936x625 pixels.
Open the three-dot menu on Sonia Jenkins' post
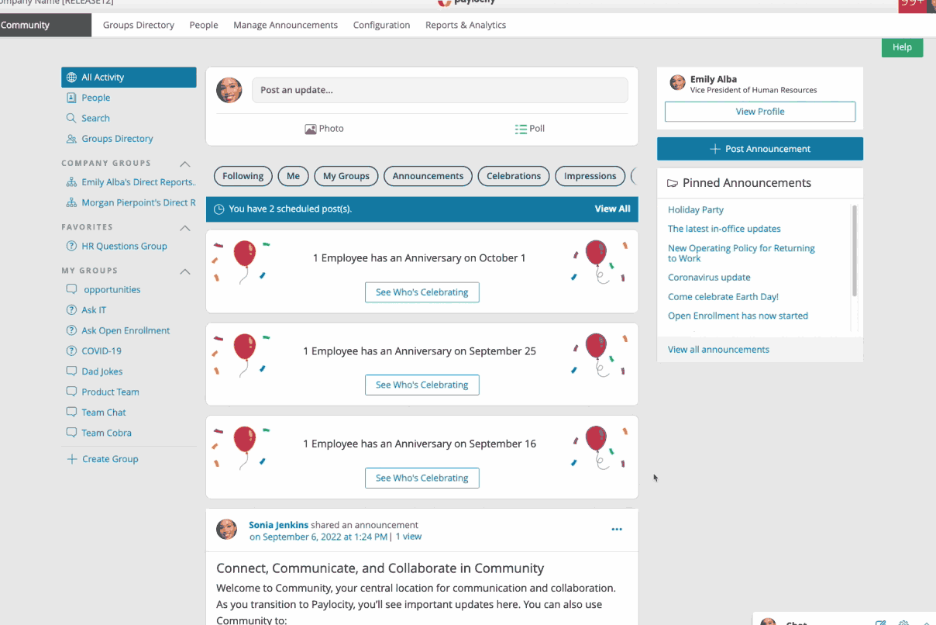[617, 530]
